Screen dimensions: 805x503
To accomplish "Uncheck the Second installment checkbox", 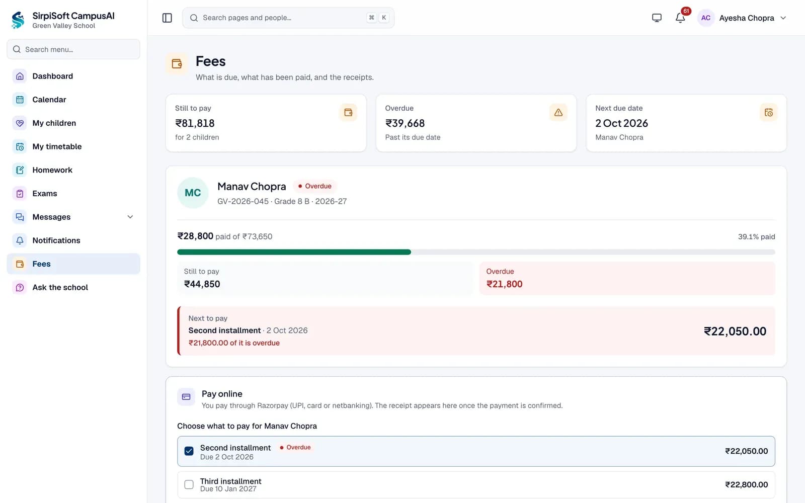I will point(189,451).
